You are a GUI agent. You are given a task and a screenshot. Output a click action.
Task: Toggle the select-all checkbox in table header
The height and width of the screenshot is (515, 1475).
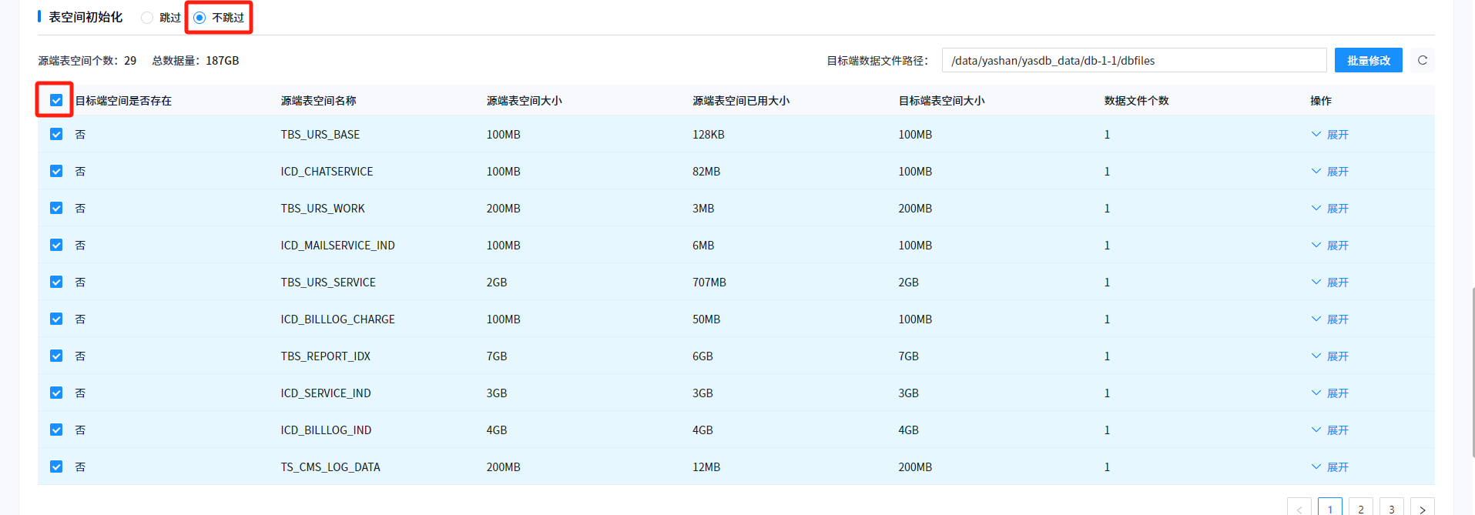coord(56,100)
